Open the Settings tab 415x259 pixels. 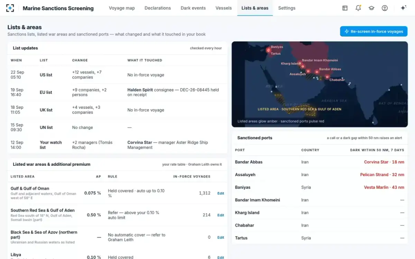(x=287, y=8)
